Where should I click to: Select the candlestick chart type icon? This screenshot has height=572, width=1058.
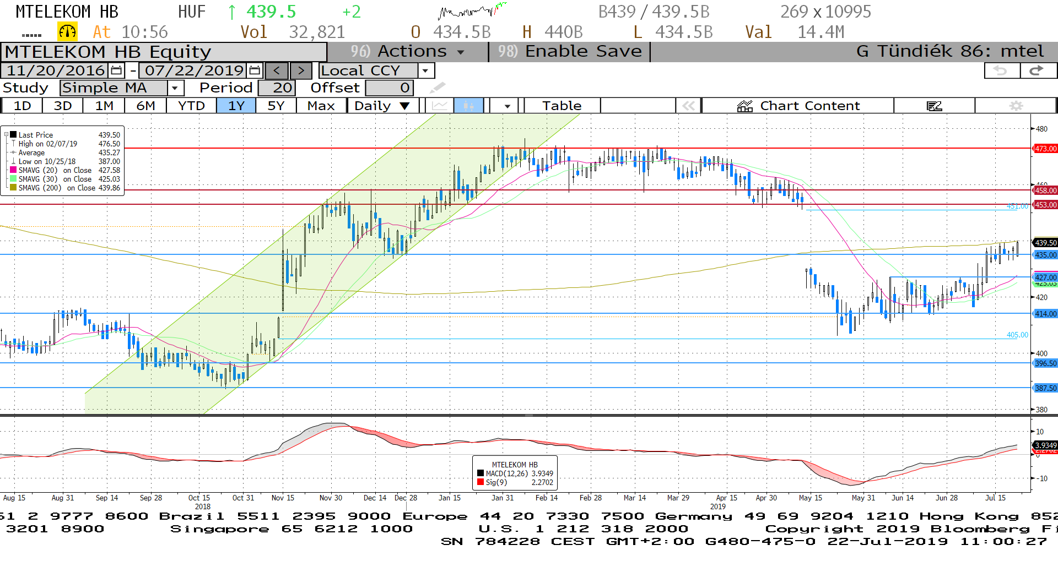pos(469,105)
